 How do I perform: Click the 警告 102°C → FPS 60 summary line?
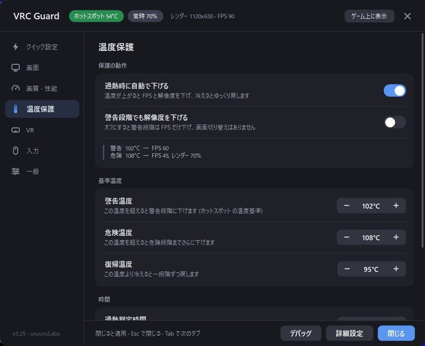click(x=139, y=148)
